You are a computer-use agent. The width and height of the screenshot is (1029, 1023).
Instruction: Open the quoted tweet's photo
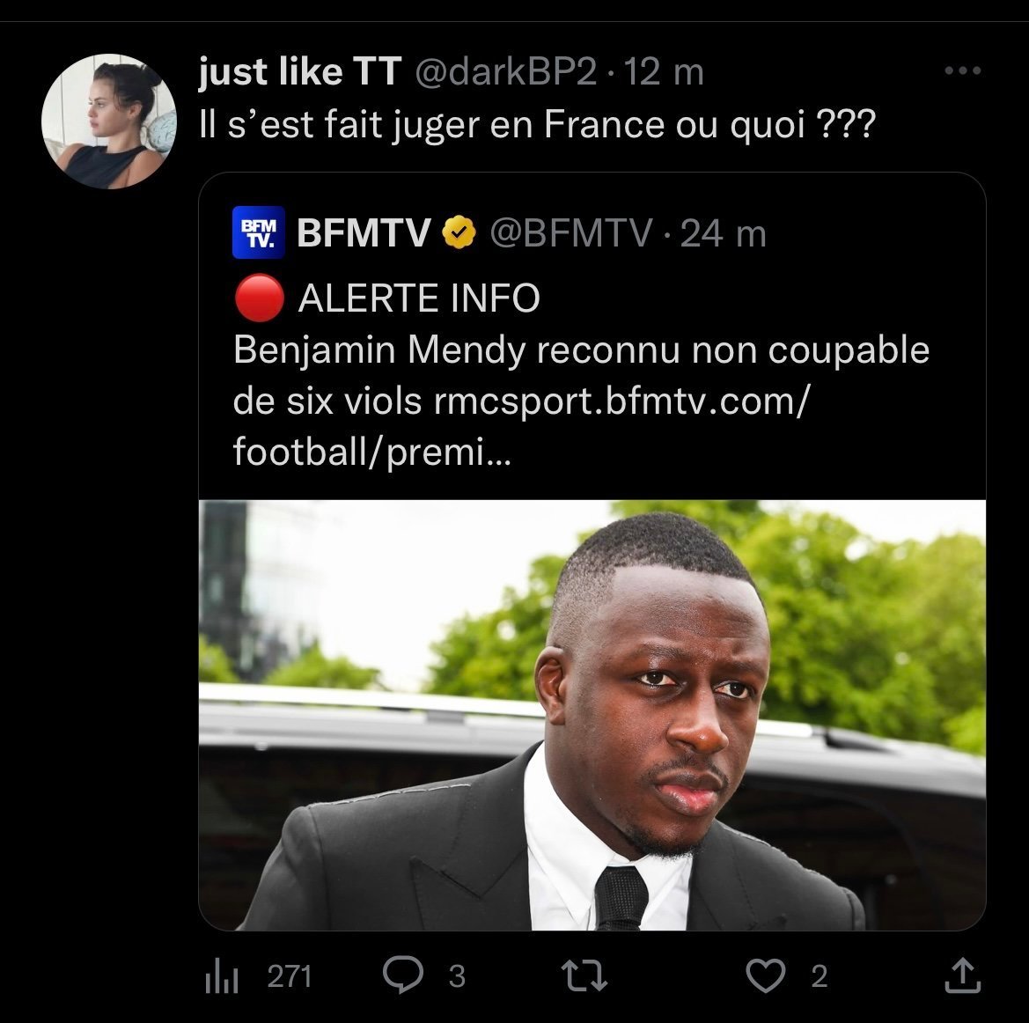pos(592,714)
